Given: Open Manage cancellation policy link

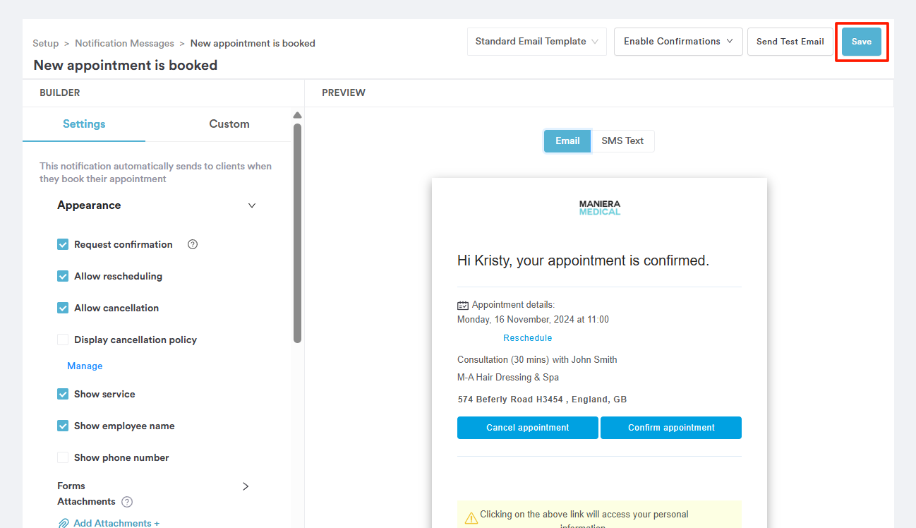Looking at the screenshot, I should coord(85,366).
